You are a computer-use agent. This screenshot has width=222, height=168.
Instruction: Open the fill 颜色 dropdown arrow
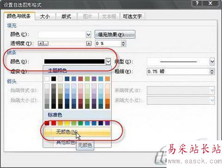[88, 35]
